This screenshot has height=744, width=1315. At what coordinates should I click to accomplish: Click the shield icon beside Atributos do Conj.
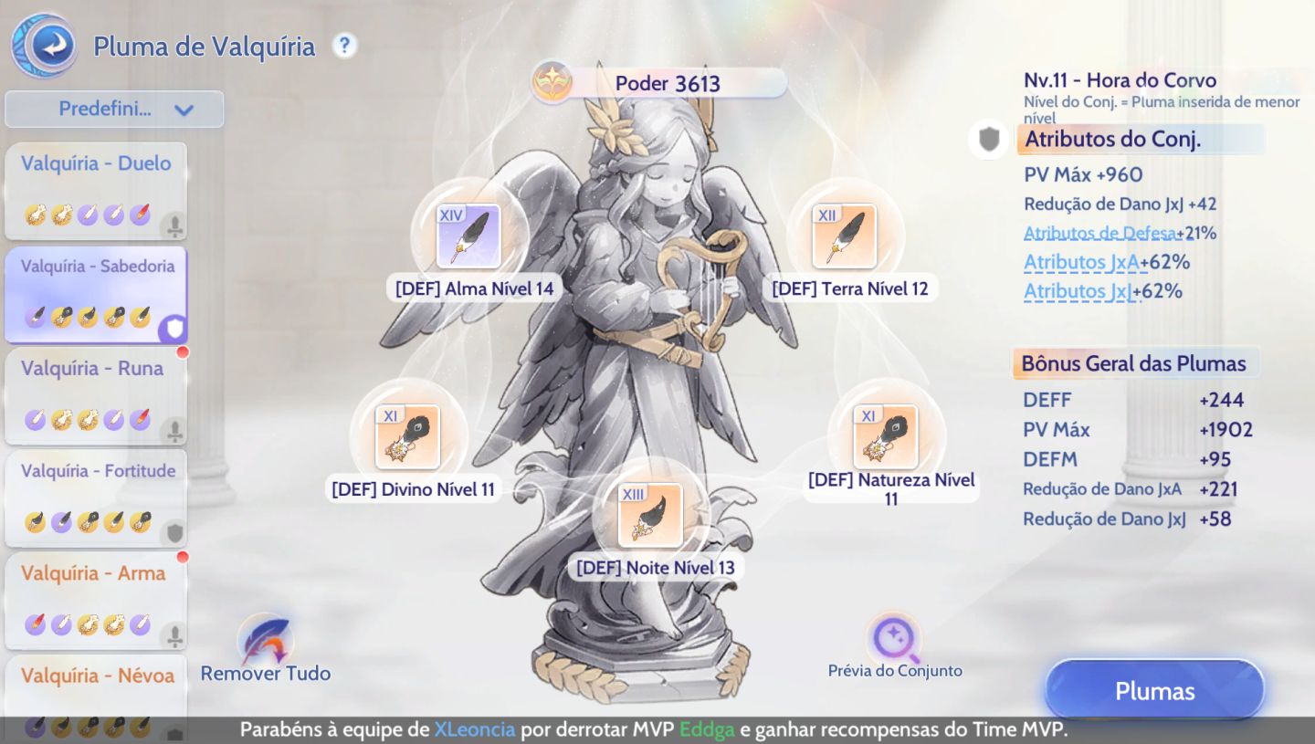pyautogui.click(x=989, y=140)
